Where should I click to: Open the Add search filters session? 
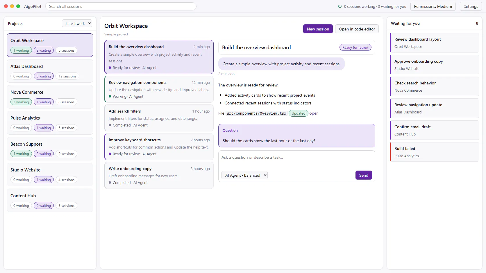159,118
